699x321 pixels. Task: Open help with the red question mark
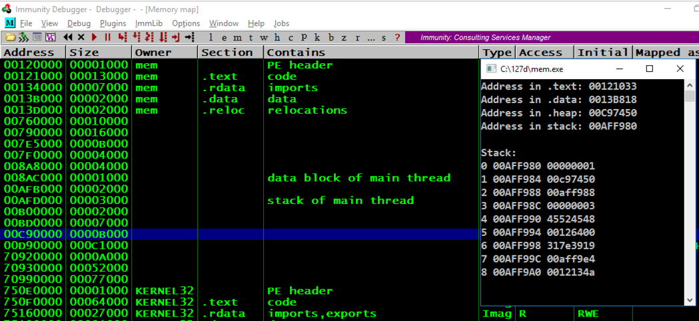[397, 37]
